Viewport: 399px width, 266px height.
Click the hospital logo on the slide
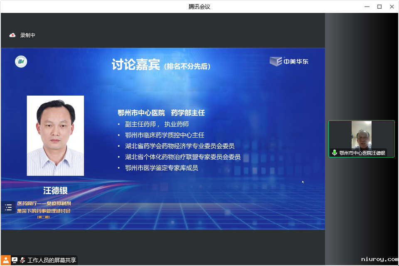click(21, 62)
